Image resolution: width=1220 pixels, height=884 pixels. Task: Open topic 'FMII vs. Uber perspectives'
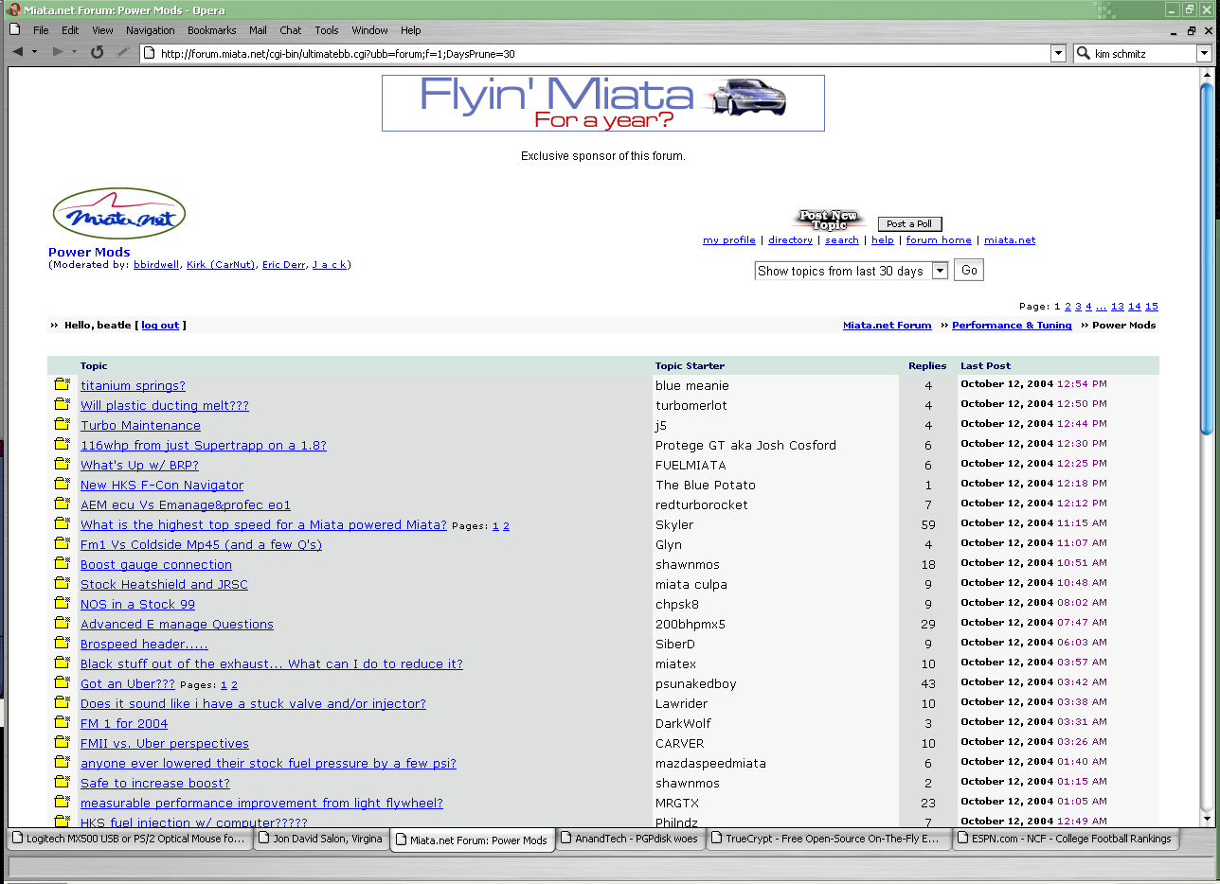coord(165,743)
